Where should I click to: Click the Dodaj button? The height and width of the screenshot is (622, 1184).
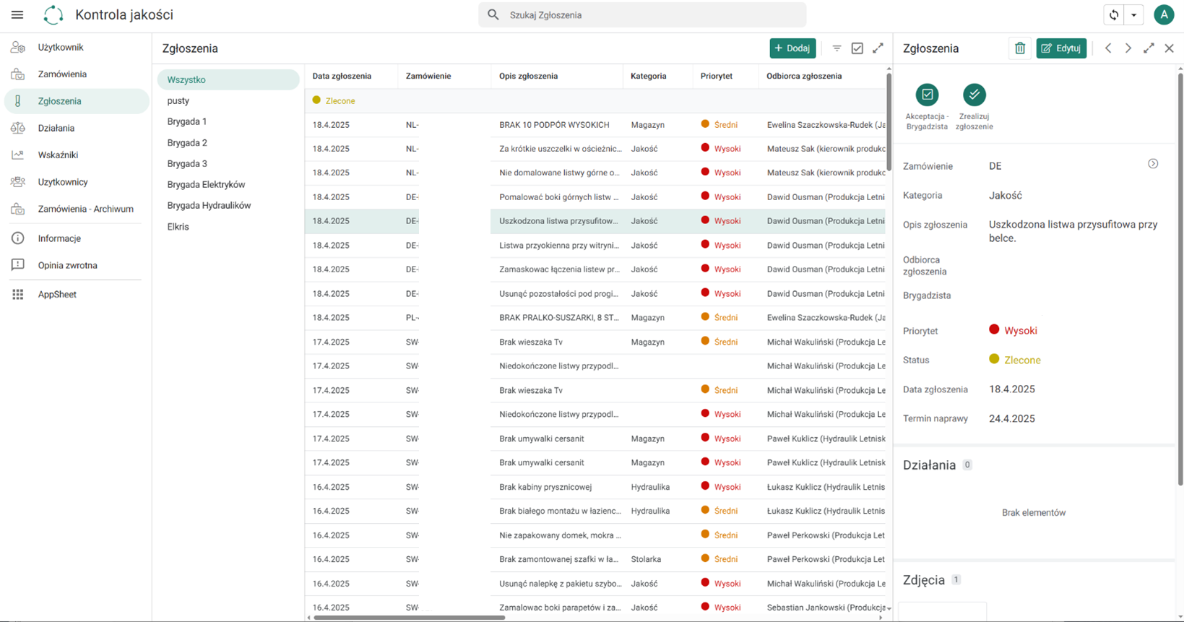792,48
